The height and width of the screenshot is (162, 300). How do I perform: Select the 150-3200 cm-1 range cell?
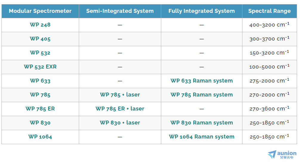click(x=269, y=53)
